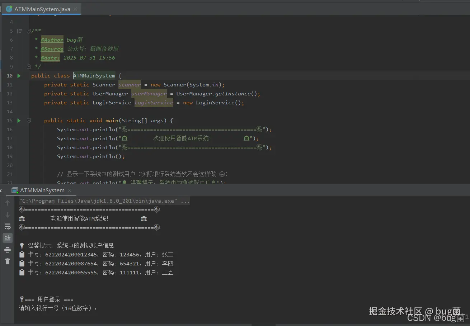Click the userManager field variable on line 12
470x326 pixels.
[x=149, y=94]
